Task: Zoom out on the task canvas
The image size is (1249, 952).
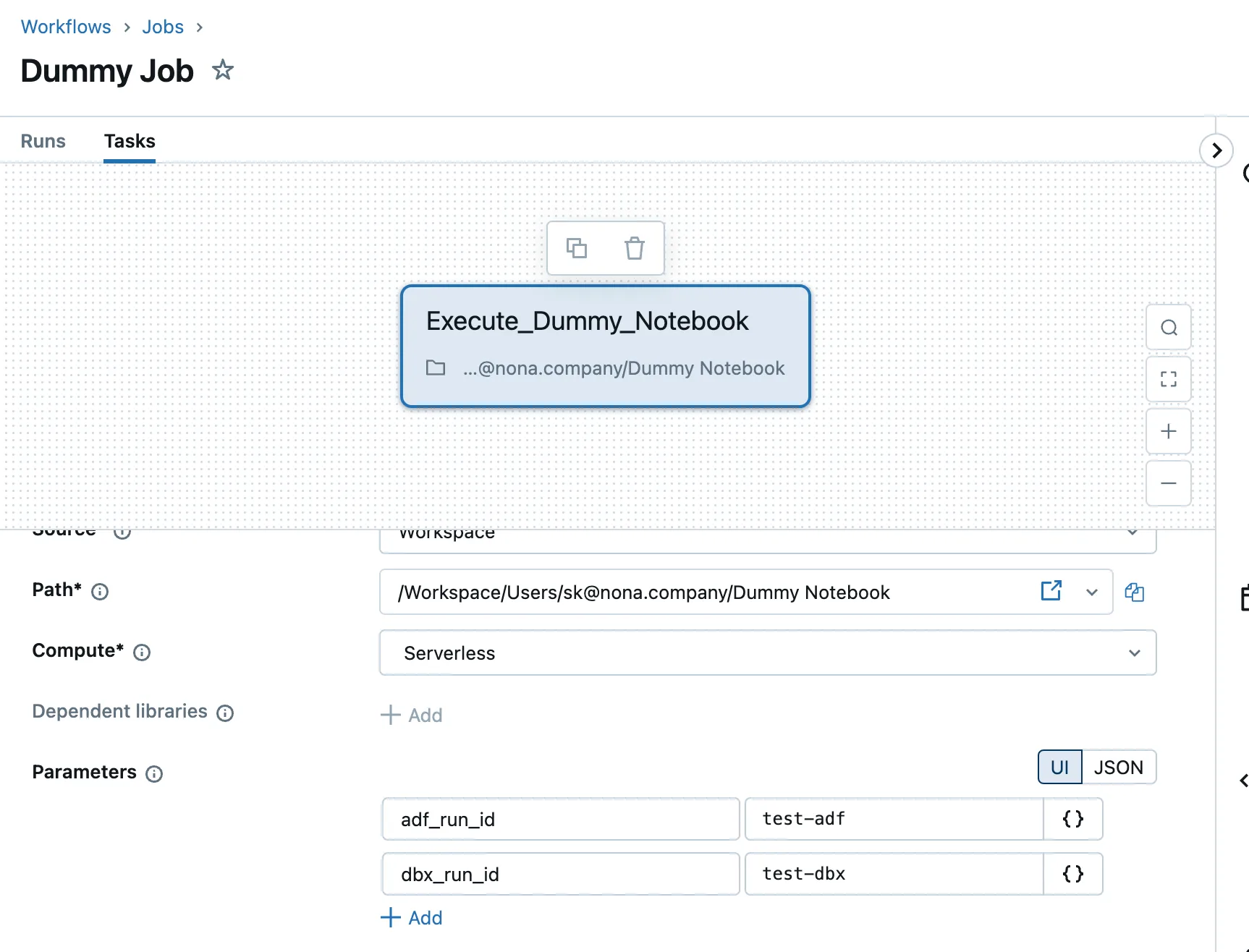Action: 1168,483
